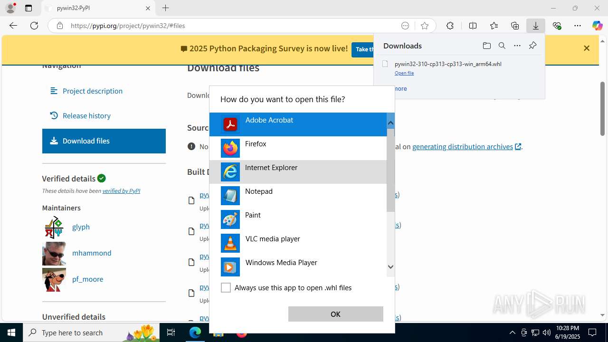Open network settings tray icon
Viewport: 608px width, 342px height.
535,332
